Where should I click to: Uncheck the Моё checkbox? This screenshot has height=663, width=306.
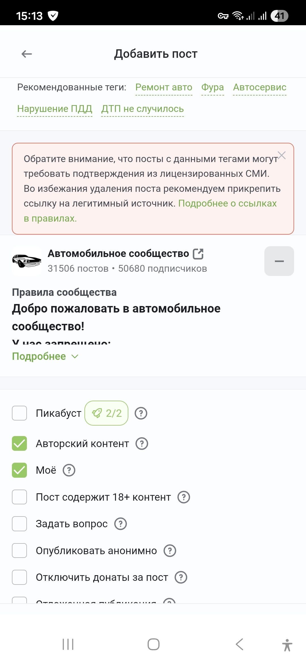click(x=20, y=470)
